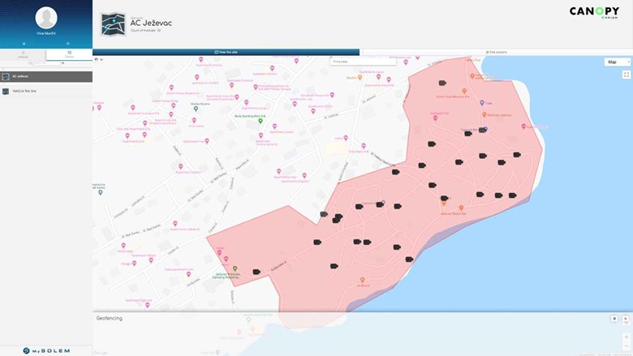
Task: Select HADRIA Test Site in the list
Action: [46, 92]
